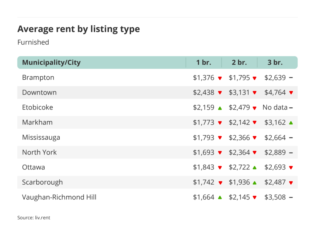The width and height of the screenshot is (315, 228).
Task: Click the Downtown $3,131 rent value
Action: coord(239,93)
